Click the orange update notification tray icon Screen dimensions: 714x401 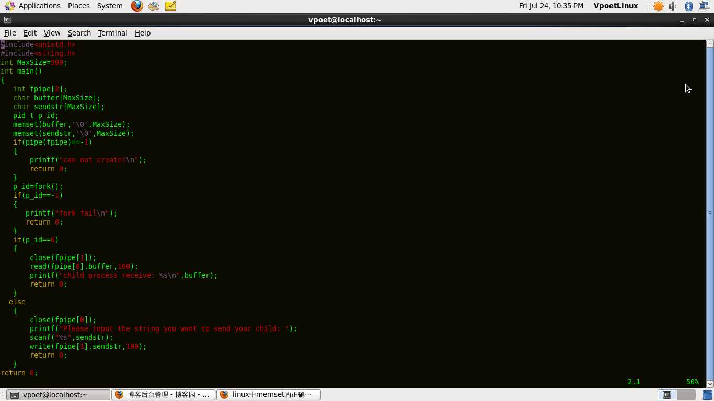(x=658, y=6)
